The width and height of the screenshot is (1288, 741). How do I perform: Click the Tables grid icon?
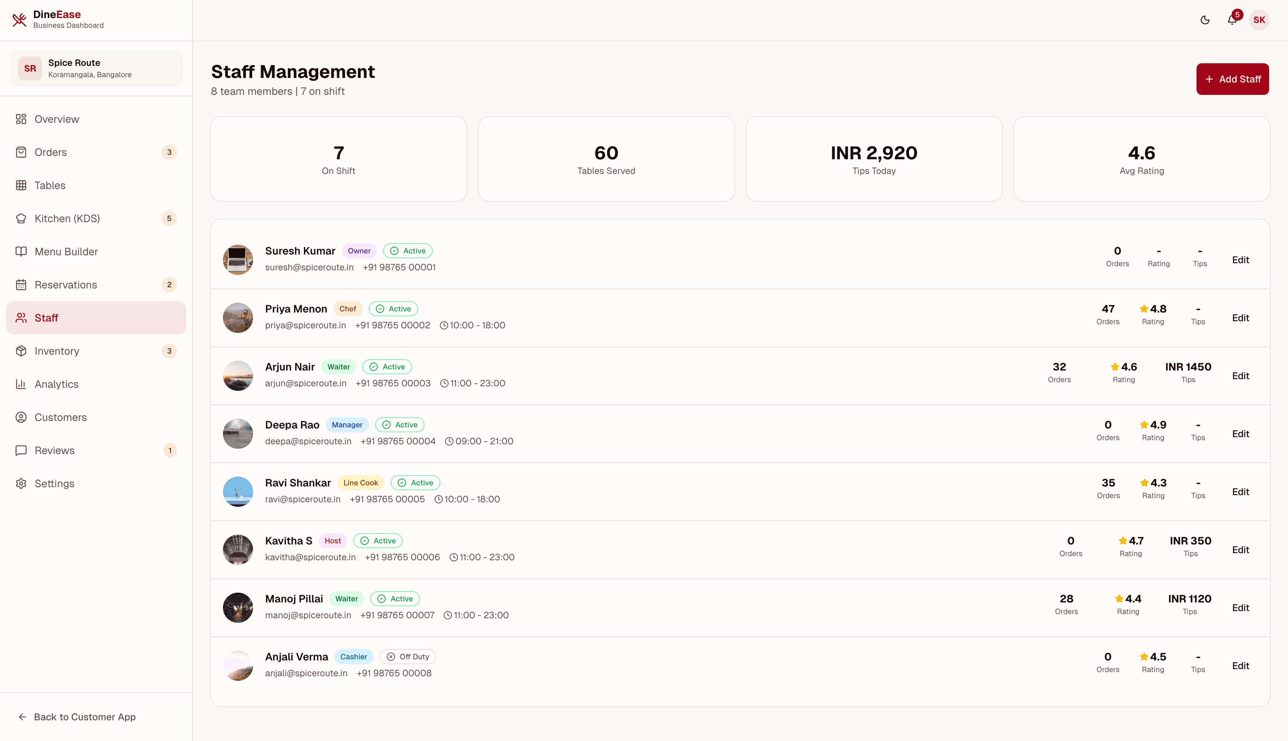point(21,185)
